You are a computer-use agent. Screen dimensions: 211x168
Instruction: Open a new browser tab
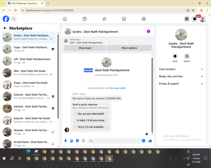[48, 3]
